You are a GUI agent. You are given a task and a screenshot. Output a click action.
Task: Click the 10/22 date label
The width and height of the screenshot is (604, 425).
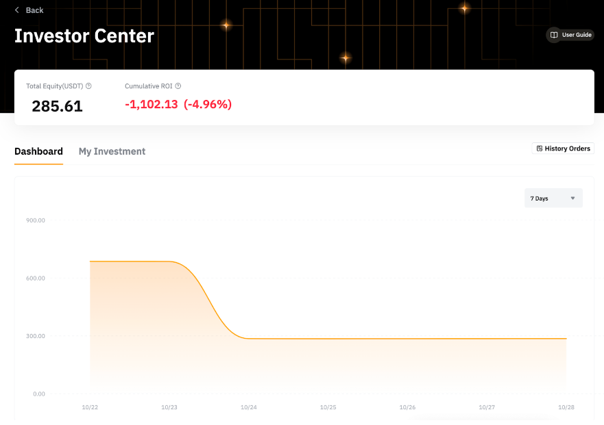coord(90,407)
